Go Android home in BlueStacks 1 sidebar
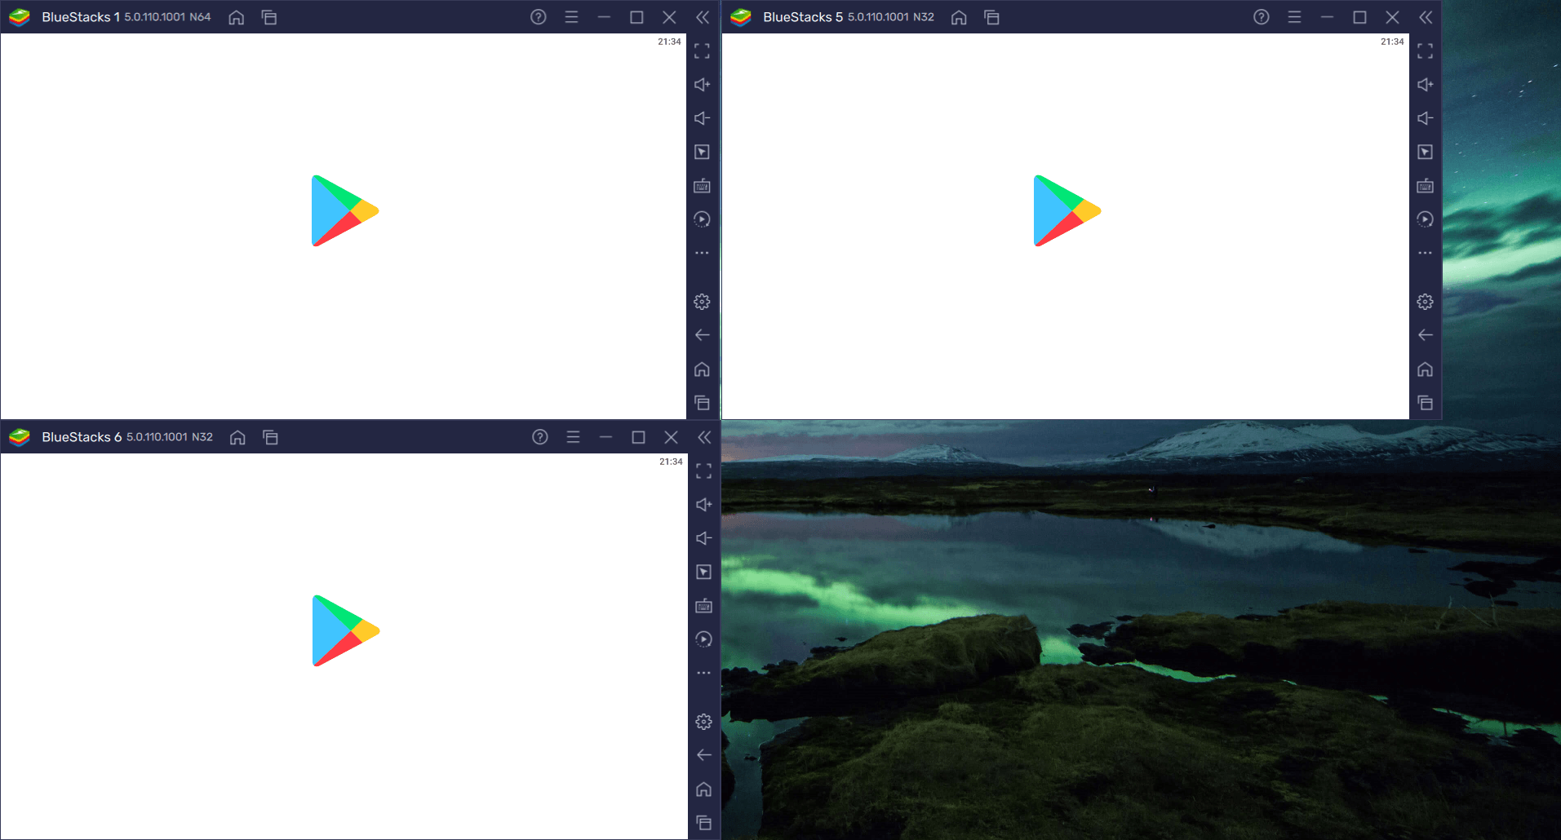1561x840 pixels. (702, 369)
